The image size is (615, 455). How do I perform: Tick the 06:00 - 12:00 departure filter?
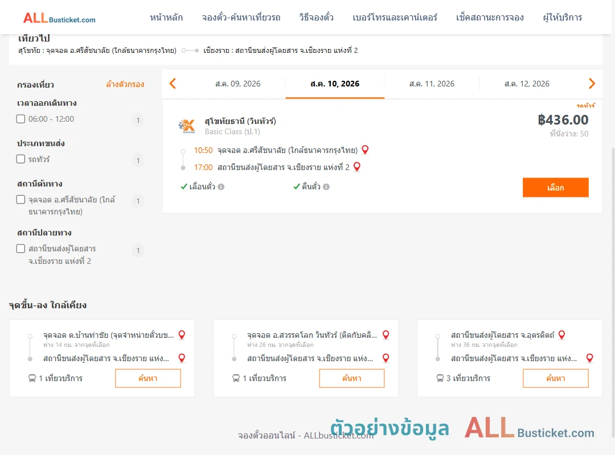click(21, 119)
